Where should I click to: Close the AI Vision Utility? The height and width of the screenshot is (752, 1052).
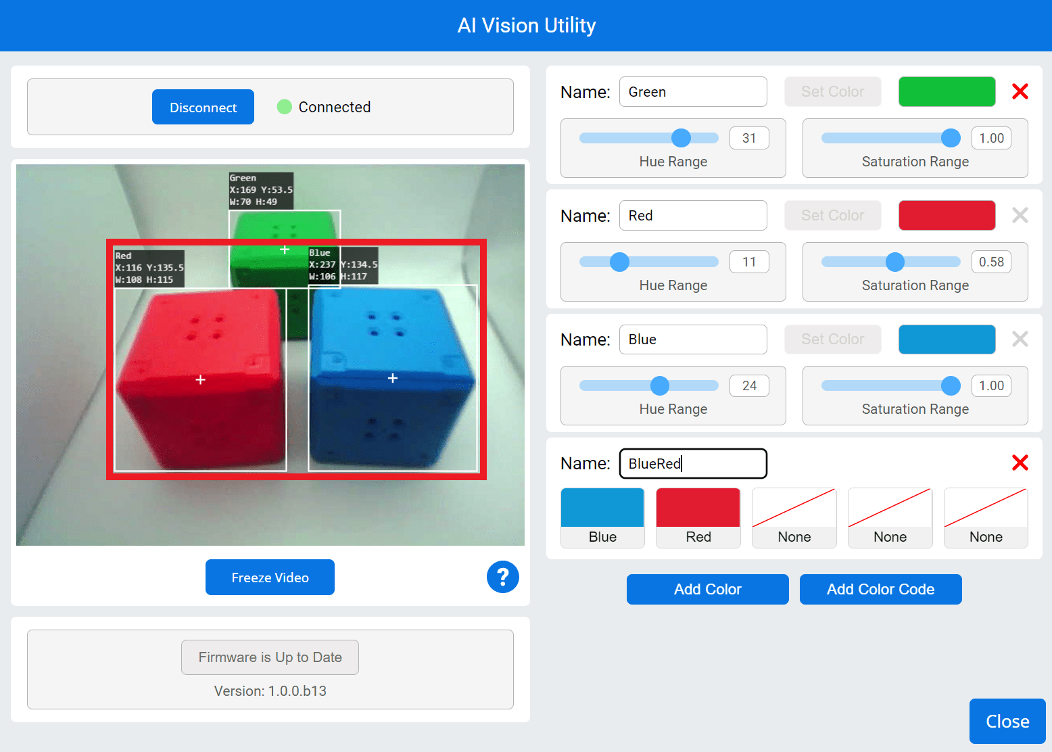(1007, 720)
